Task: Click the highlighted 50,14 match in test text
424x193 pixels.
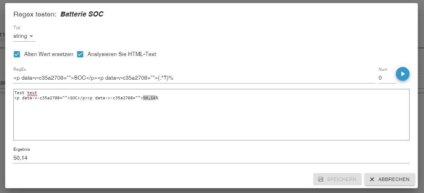Action: pos(149,98)
